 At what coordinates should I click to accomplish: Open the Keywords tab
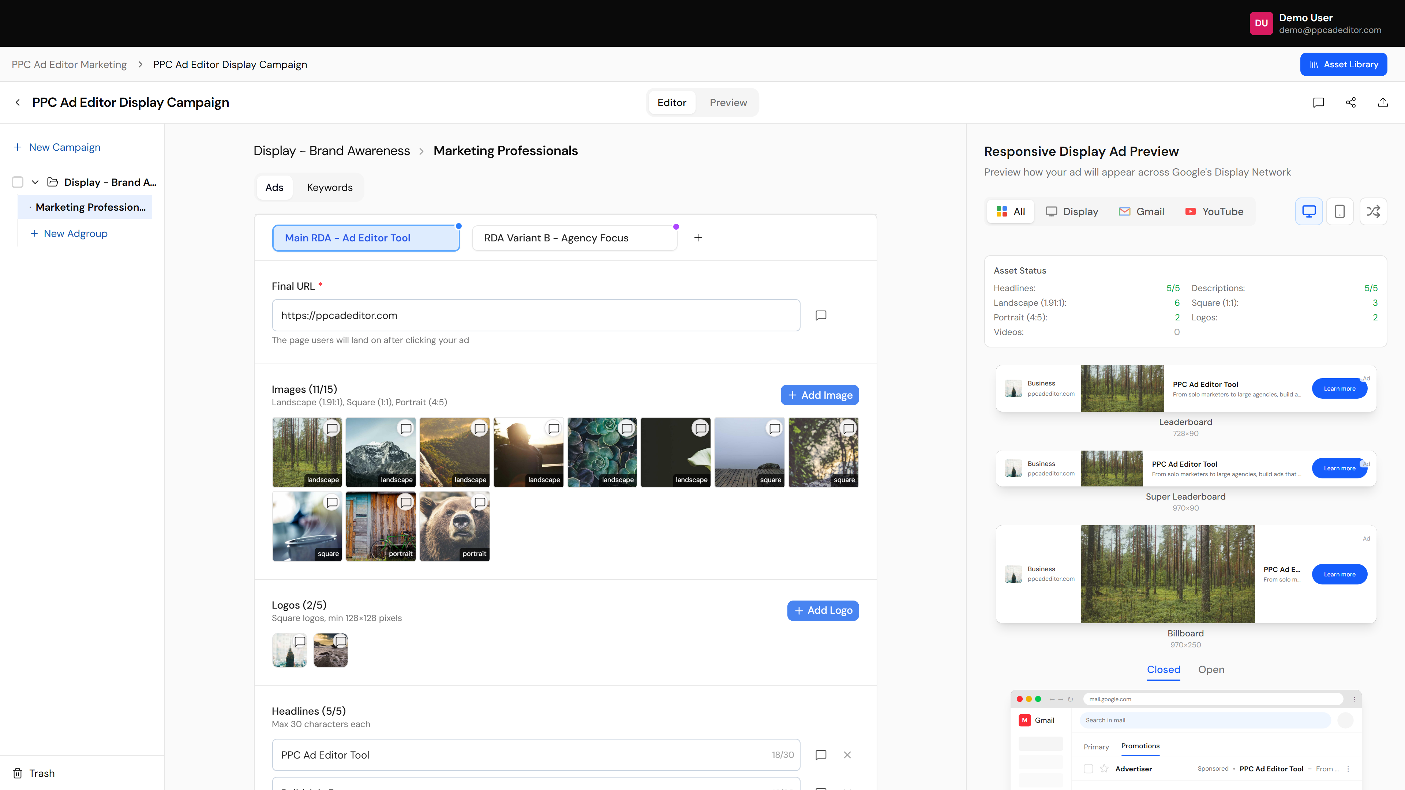click(329, 188)
